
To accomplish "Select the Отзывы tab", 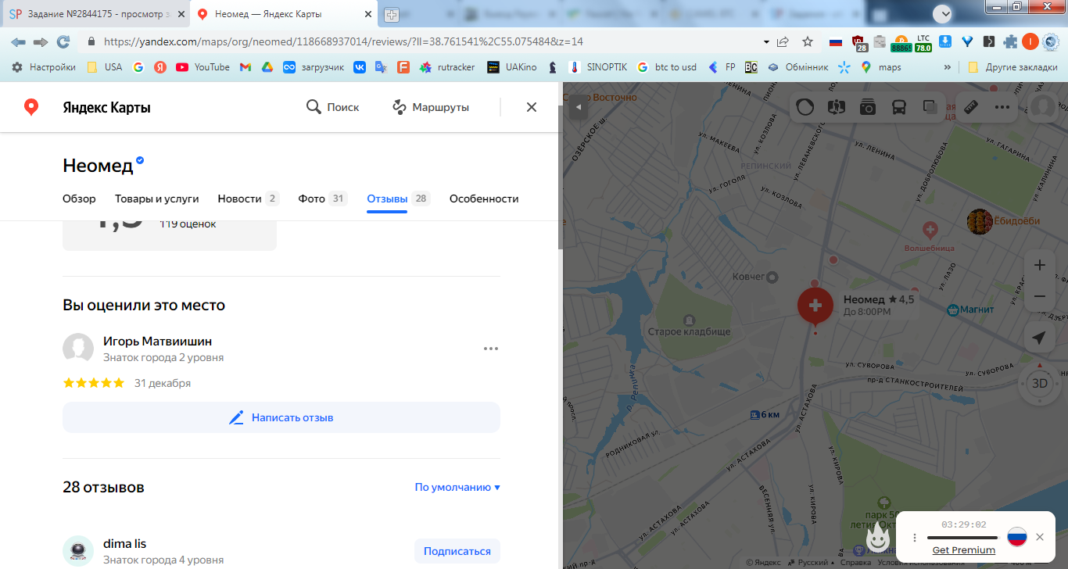I will click(x=398, y=199).
